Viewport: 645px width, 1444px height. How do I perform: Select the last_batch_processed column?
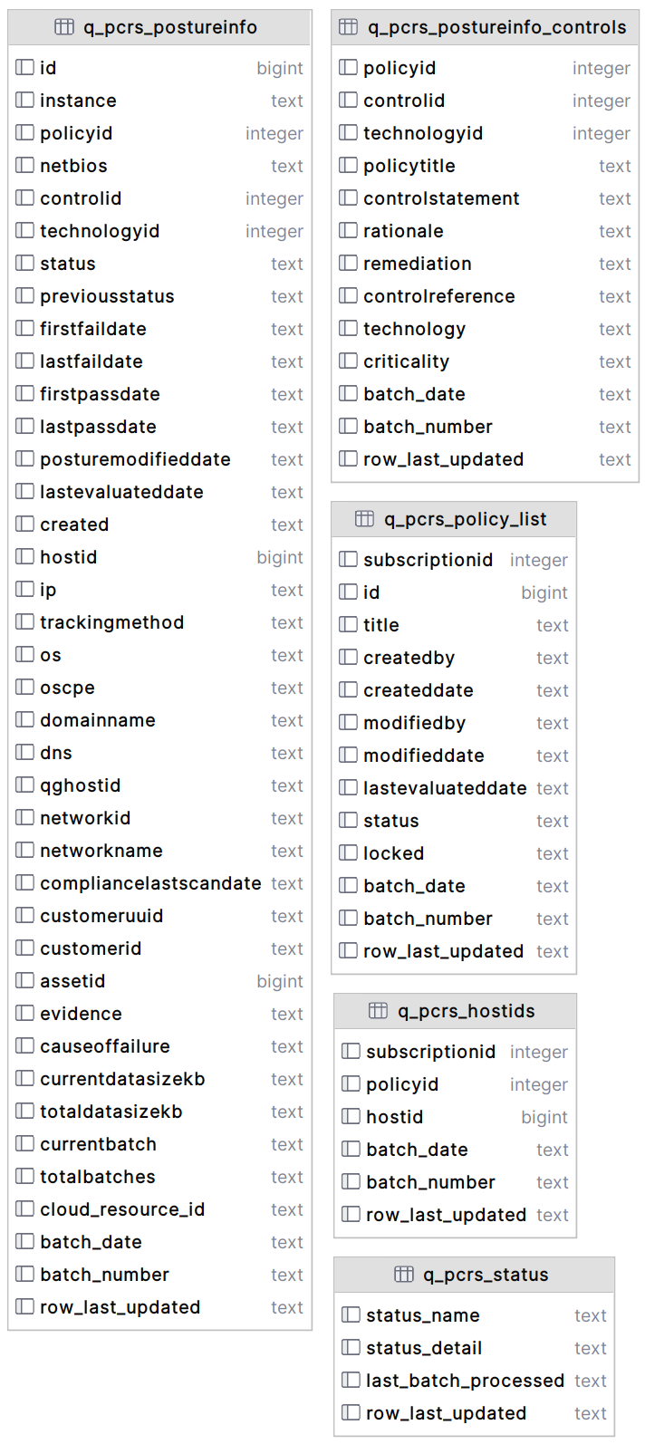click(x=465, y=1381)
